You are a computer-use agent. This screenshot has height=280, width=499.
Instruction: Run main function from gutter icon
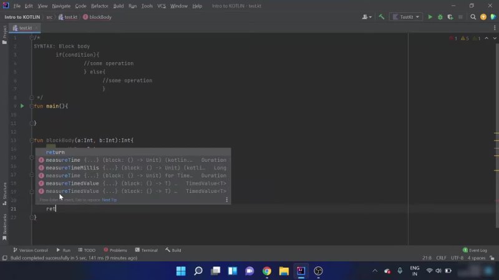coord(22,106)
